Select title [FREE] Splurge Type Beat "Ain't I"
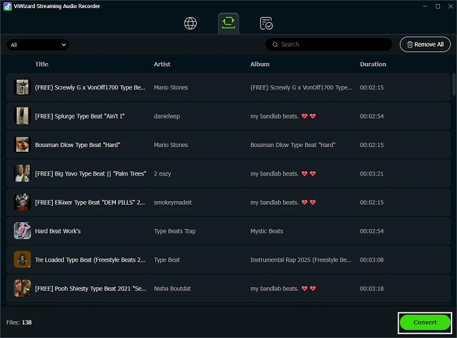Screen dimensions: 457x338 coord(79,116)
